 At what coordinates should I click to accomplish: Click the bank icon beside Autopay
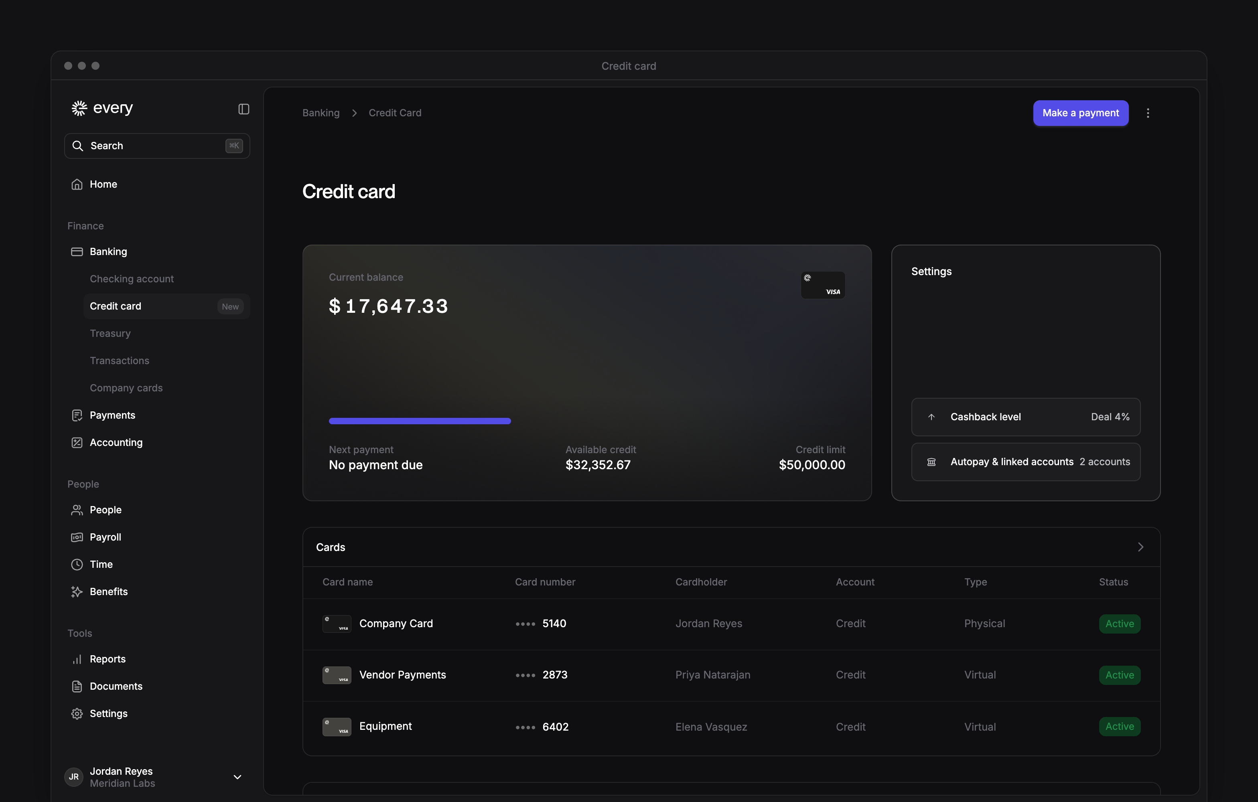931,462
